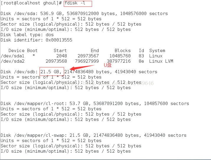Click the System column header
Image resolution: width=211 pixels, height=160 pixels.
coord(157,51)
